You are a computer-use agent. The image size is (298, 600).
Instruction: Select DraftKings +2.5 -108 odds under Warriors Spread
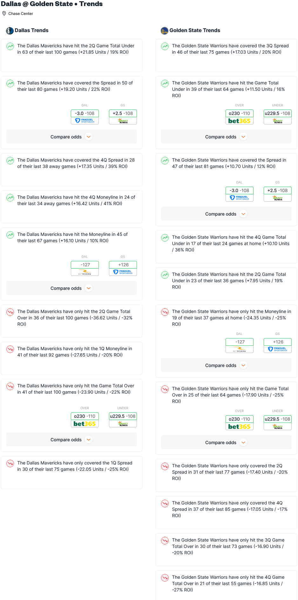[x=278, y=194]
